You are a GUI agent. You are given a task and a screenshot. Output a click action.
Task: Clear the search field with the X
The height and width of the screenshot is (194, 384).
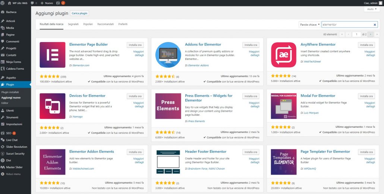(x=375, y=25)
